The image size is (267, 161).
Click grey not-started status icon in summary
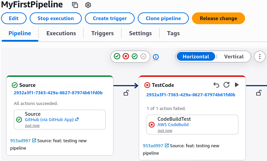tap(143, 56)
